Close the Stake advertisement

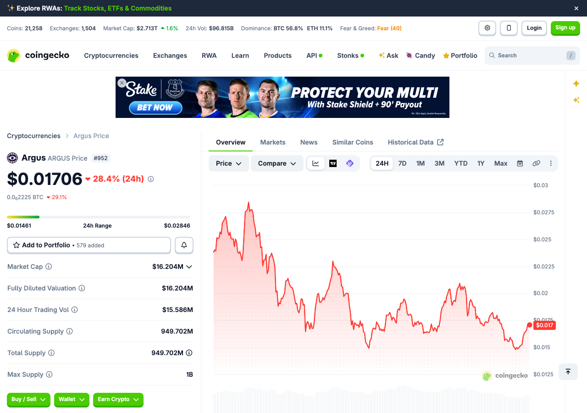[x=122, y=83]
